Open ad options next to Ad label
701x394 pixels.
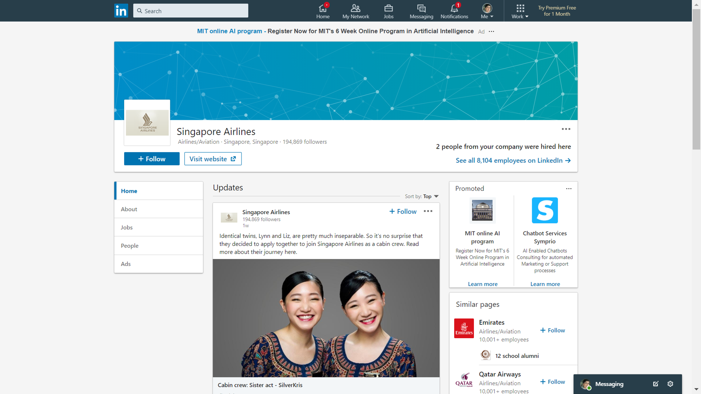pos(491,31)
